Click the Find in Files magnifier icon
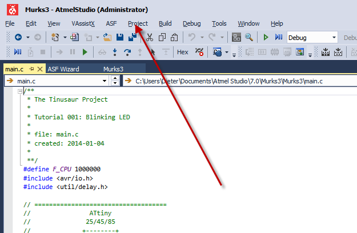 249,37
